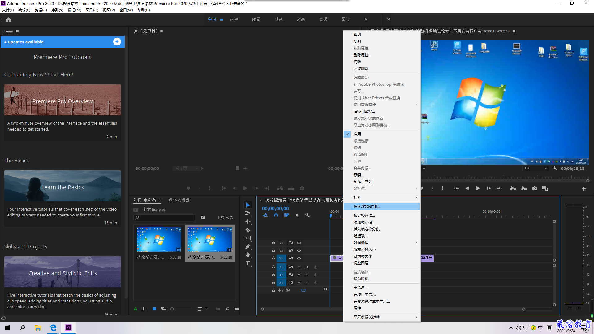Screen dimensions: 594x334
Task: Open playback resolution 1/2 dropdown
Action: [536, 169]
